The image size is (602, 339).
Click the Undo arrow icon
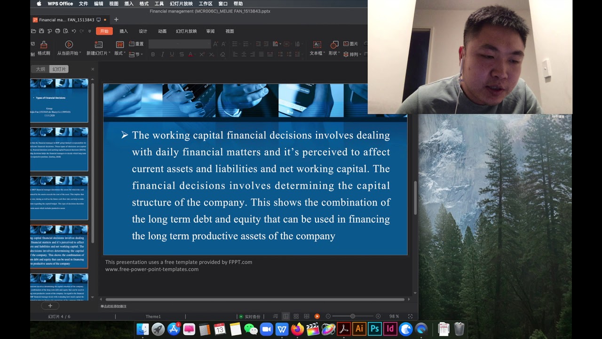point(74,31)
